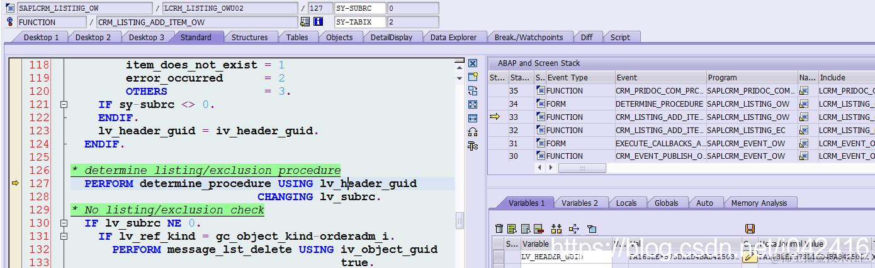Collapse the IF block at line 121
Screen dimensions: 875x268
(x=64, y=105)
